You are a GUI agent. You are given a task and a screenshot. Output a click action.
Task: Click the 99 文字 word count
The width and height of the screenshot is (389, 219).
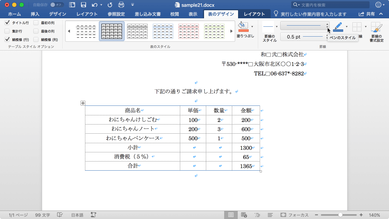[x=42, y=215]
